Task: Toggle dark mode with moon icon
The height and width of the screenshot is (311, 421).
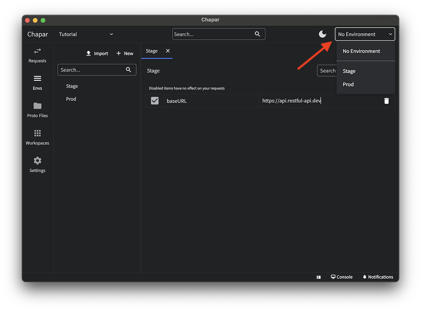Action: [x=322, y=34]
